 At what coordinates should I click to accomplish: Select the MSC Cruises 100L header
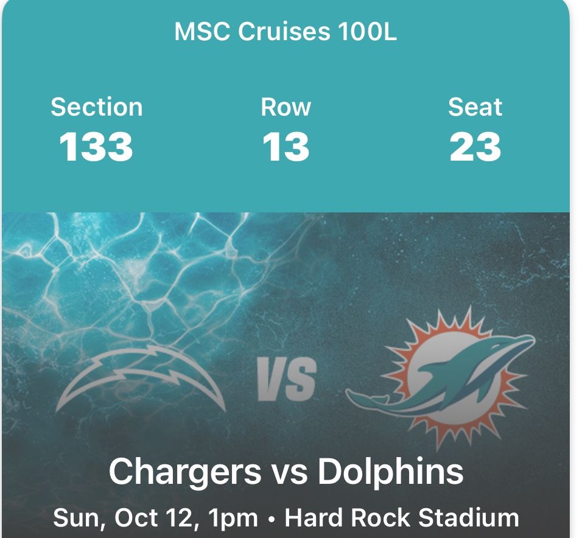(285, 32)
